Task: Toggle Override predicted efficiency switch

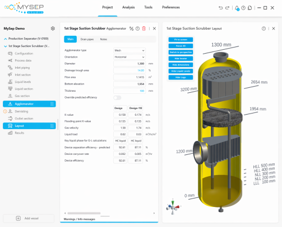Action: [117, 98]
